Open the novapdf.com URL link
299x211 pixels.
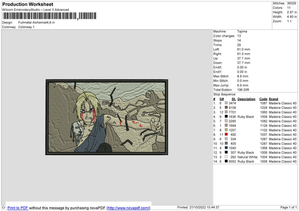(129, 208)
